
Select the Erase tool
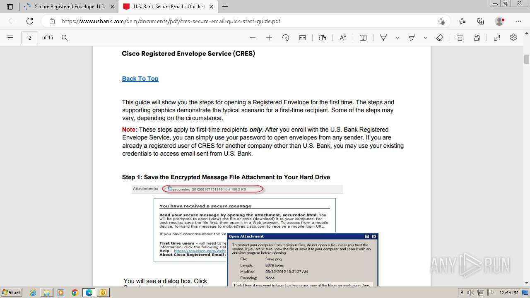click(440, 38)
